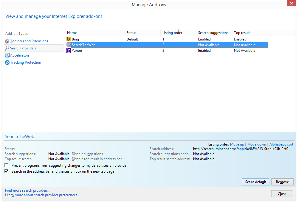This screenshot has height=203, width=298.
Task: Click the Bing logo icon
Action: click(69, 39)
